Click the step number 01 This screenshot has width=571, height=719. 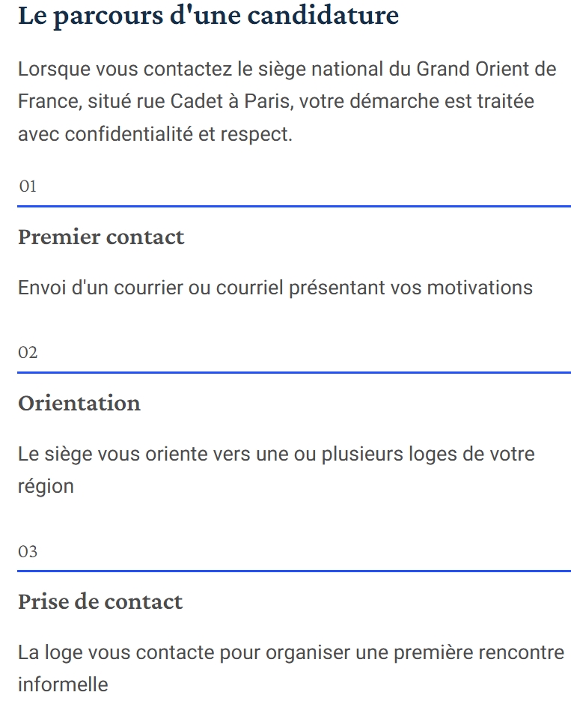click(28, 186)
